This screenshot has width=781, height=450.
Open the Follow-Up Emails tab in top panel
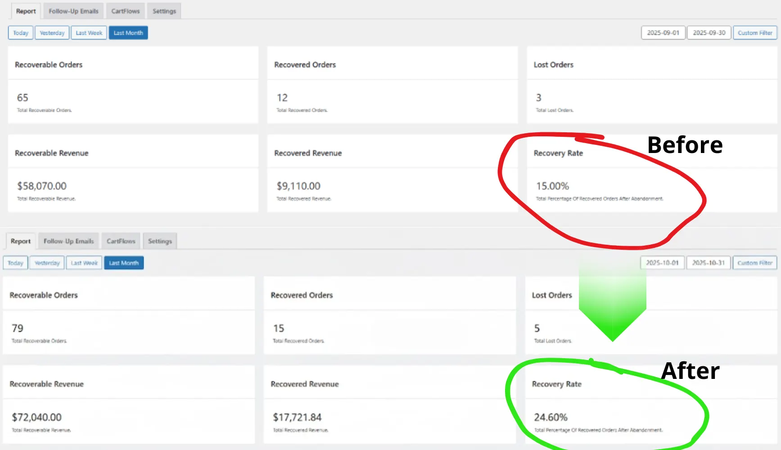click(x=73, y=11)
